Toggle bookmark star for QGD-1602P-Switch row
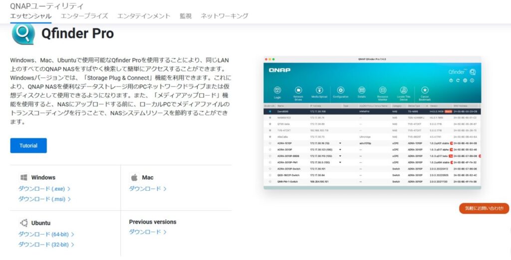This screenshot has width=511, height=260. pyautogui.click(x=270, y=175)
